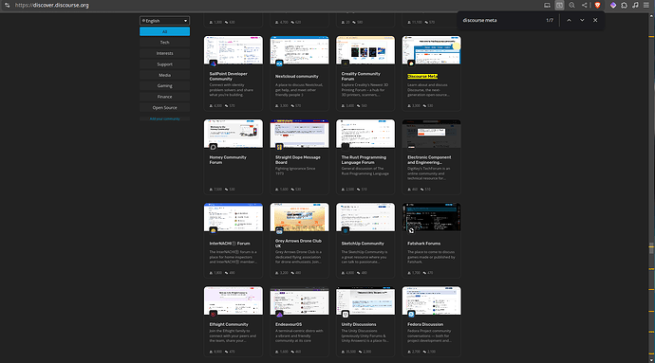
Task: Click the page vertical scrollbar thumb
Action: point(651,247)
